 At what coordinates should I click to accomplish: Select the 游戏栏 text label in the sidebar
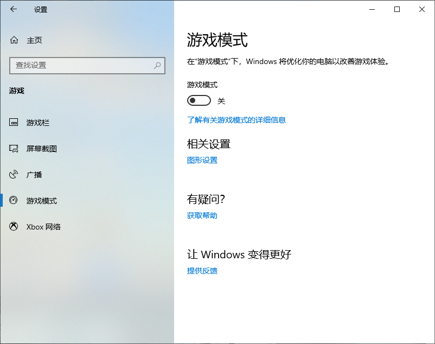coord(38,123)
